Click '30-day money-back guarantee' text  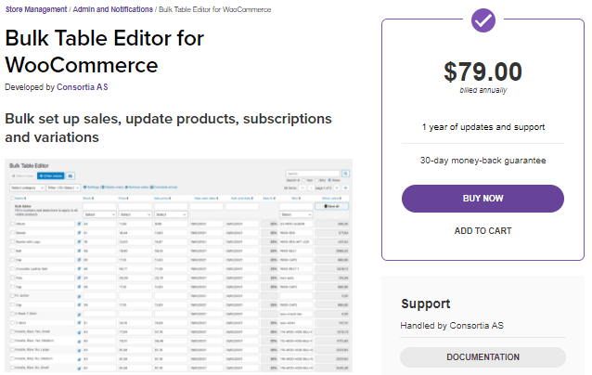(x=483, y=161)
